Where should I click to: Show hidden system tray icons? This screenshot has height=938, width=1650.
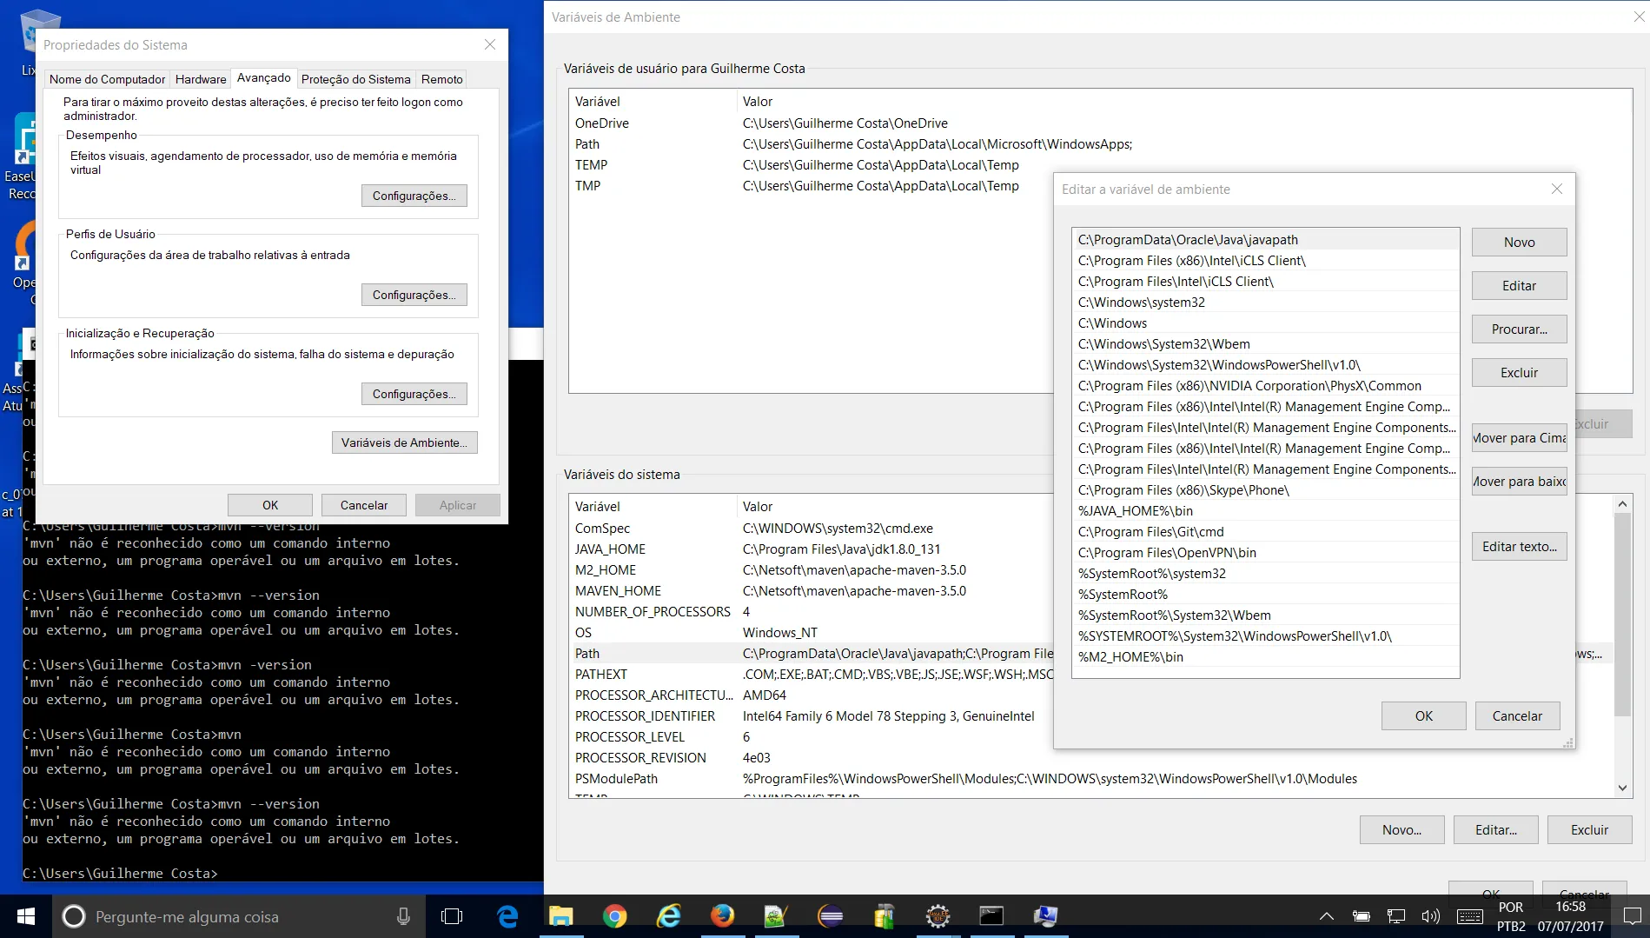click(x=1326, y=916)
